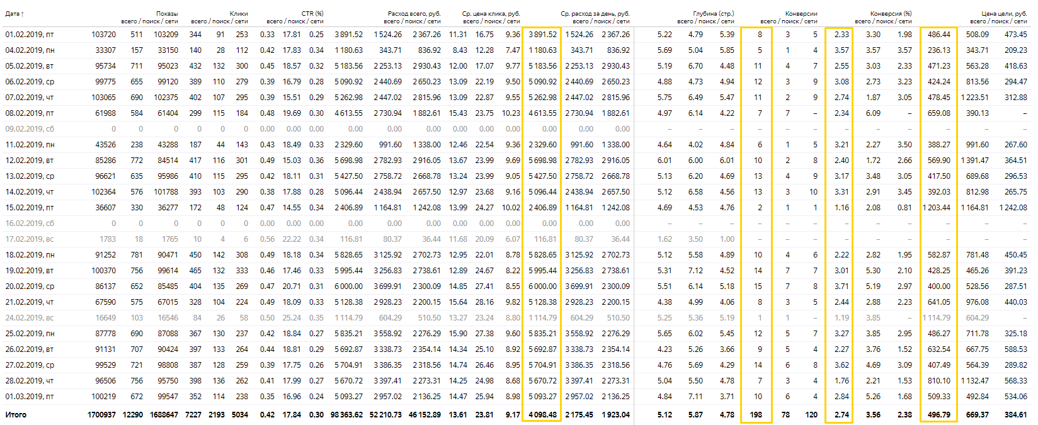
Task: Click goal cost 486.44 for 01.02.2019
Action: [939, 35]
